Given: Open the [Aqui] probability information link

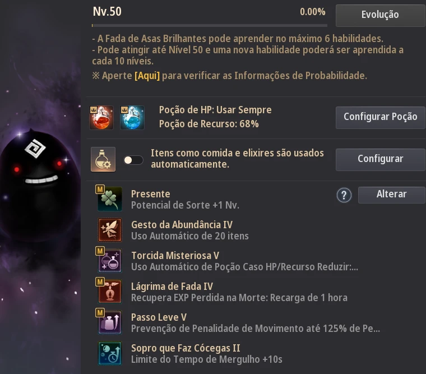Looking at the screenshot, I should [147, 76].
